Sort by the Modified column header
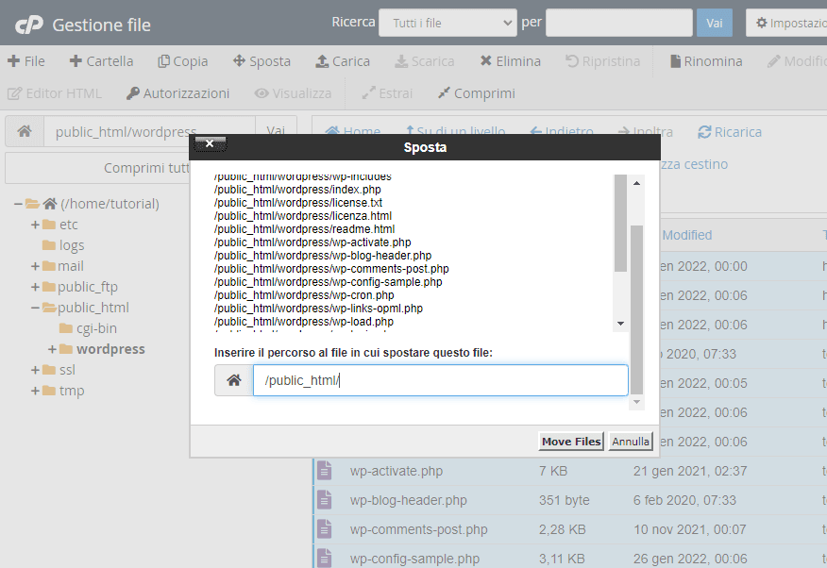Image resolution: width=827 pixels, height=568 pixels. click(x=686, y=235)
